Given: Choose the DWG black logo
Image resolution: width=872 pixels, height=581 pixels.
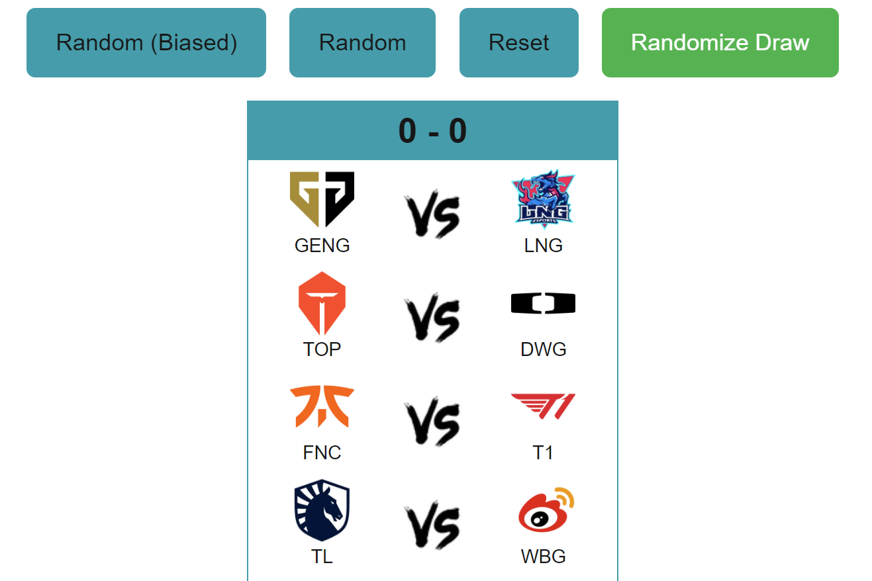Looking at the screenshot, I should (x=544, y=303).
